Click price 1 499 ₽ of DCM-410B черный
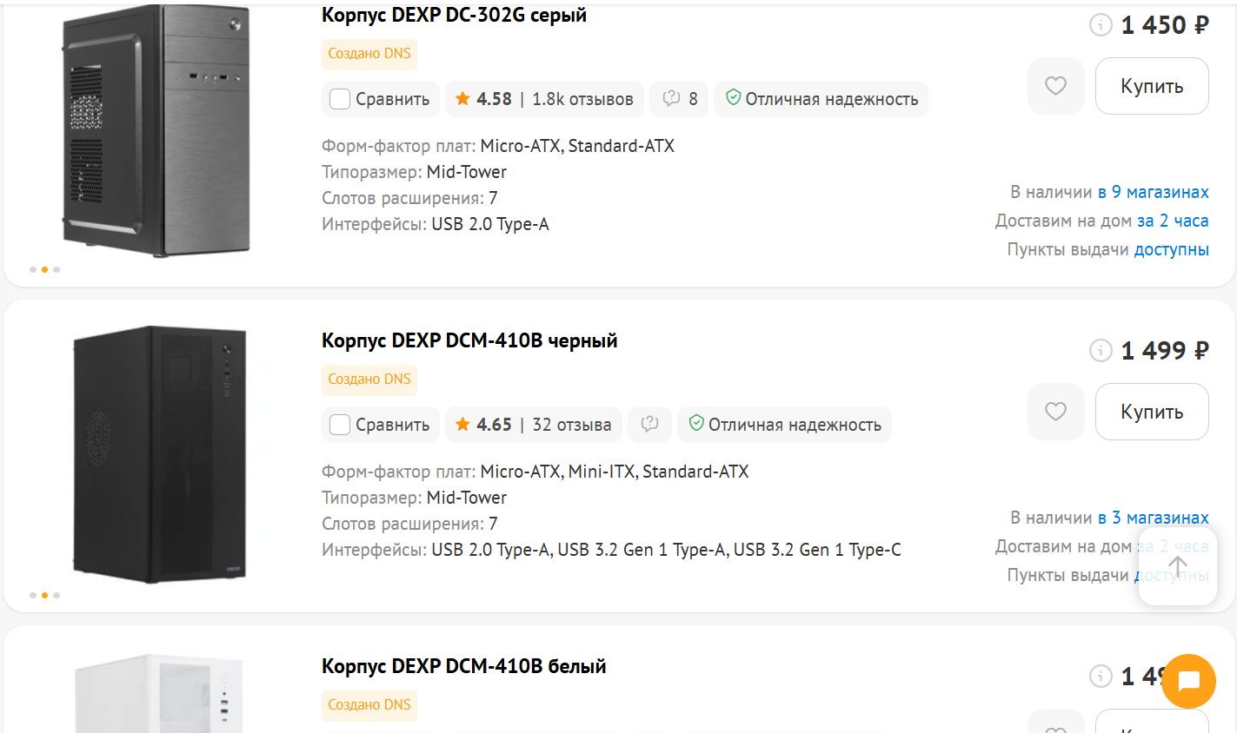The height and width of the screenshot is (733, 1237). 1165,351
